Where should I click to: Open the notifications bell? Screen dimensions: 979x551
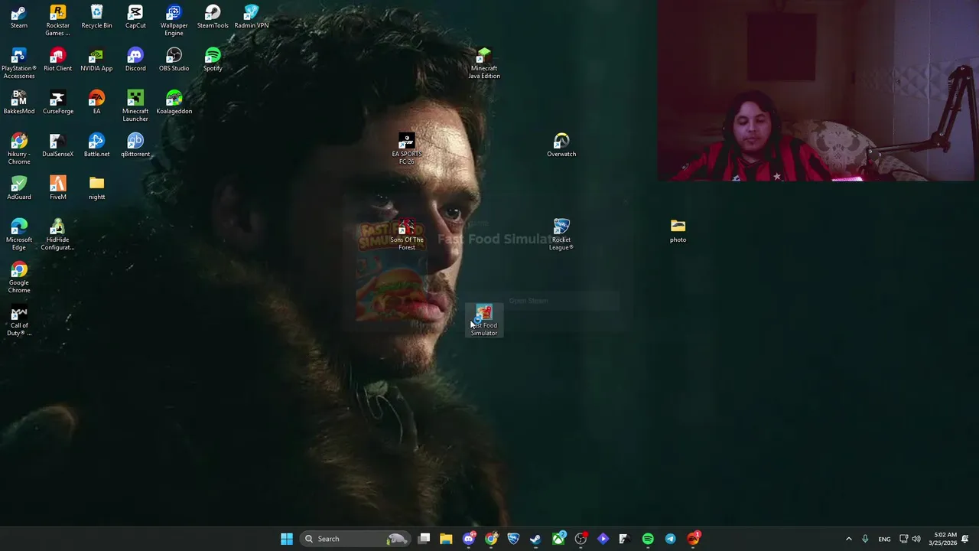[x=965, y=539]
